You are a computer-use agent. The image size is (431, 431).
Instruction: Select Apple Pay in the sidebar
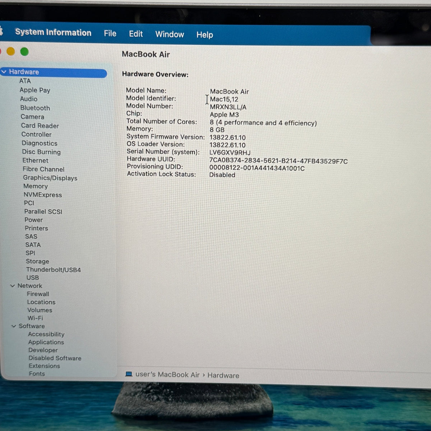[x=35, y=90]
